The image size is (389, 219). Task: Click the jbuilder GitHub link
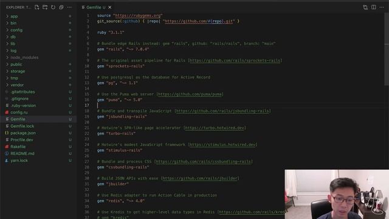pyautogui.click(x=200, y=178)
